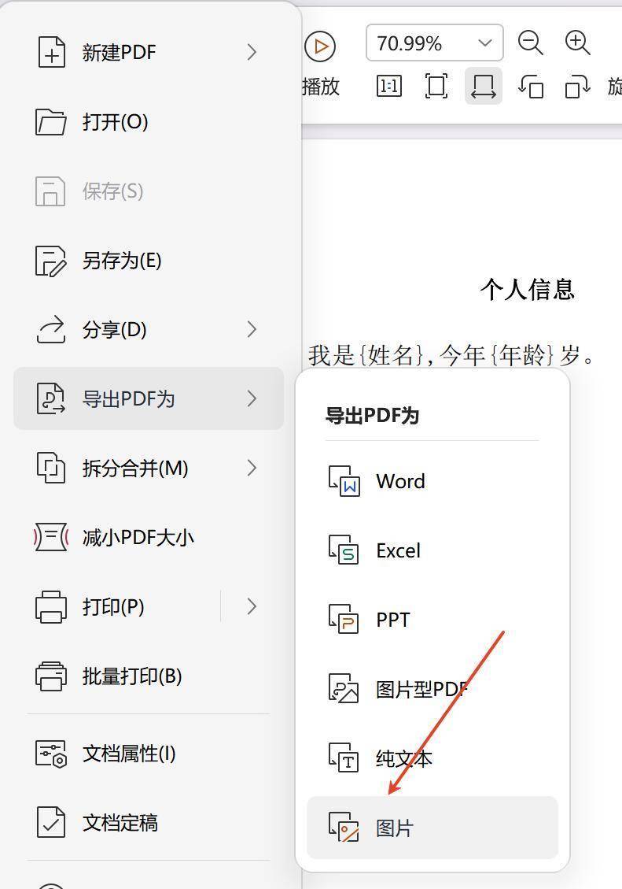This screenshot has width=622, height=889.
Task: Expand the 打印(P) submenu arrow
Action: tap(252, 606)
